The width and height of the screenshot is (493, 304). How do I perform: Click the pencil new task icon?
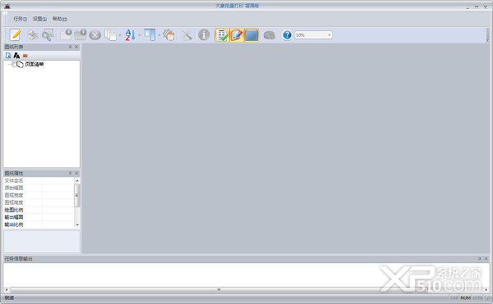(x=16, y=34)
